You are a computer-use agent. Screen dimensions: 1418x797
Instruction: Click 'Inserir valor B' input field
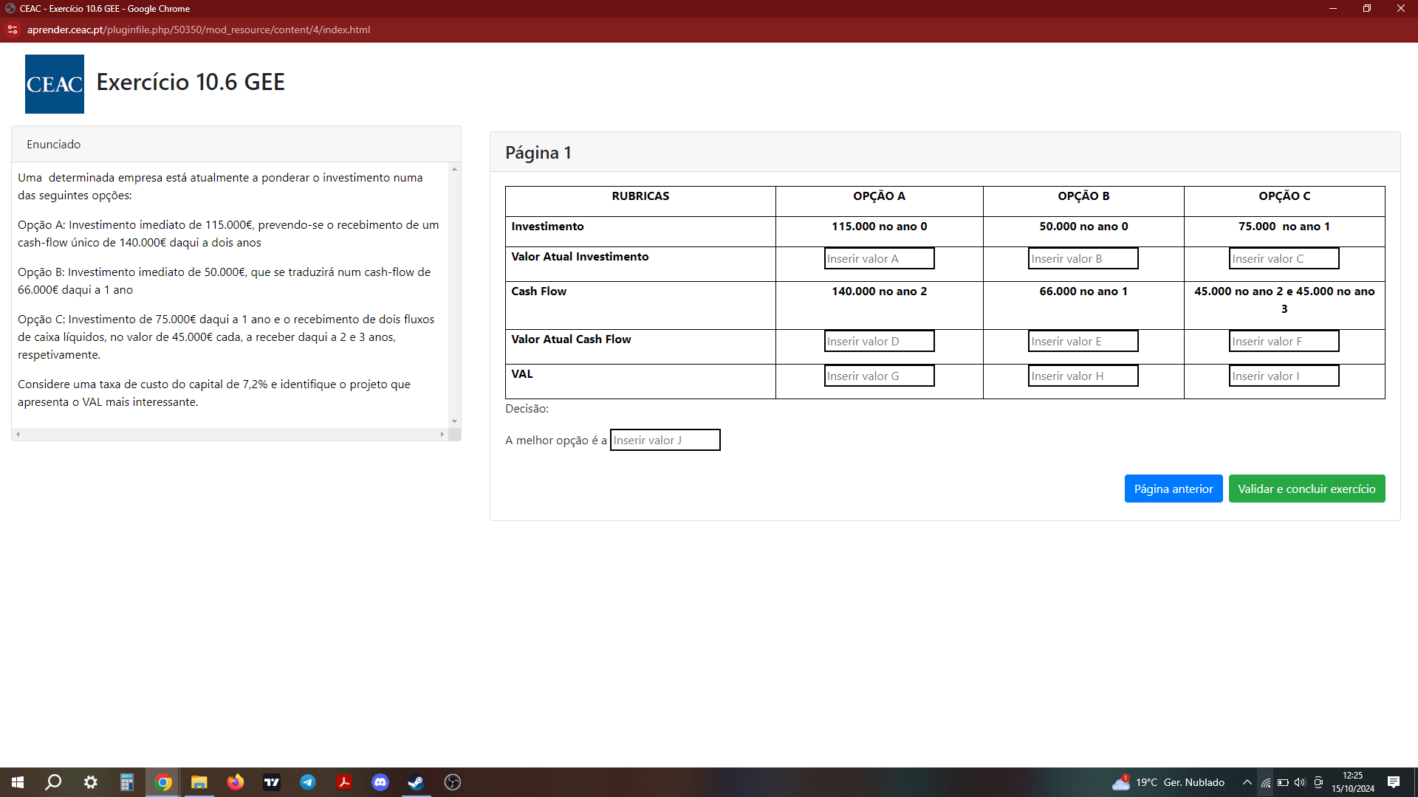1083,258
